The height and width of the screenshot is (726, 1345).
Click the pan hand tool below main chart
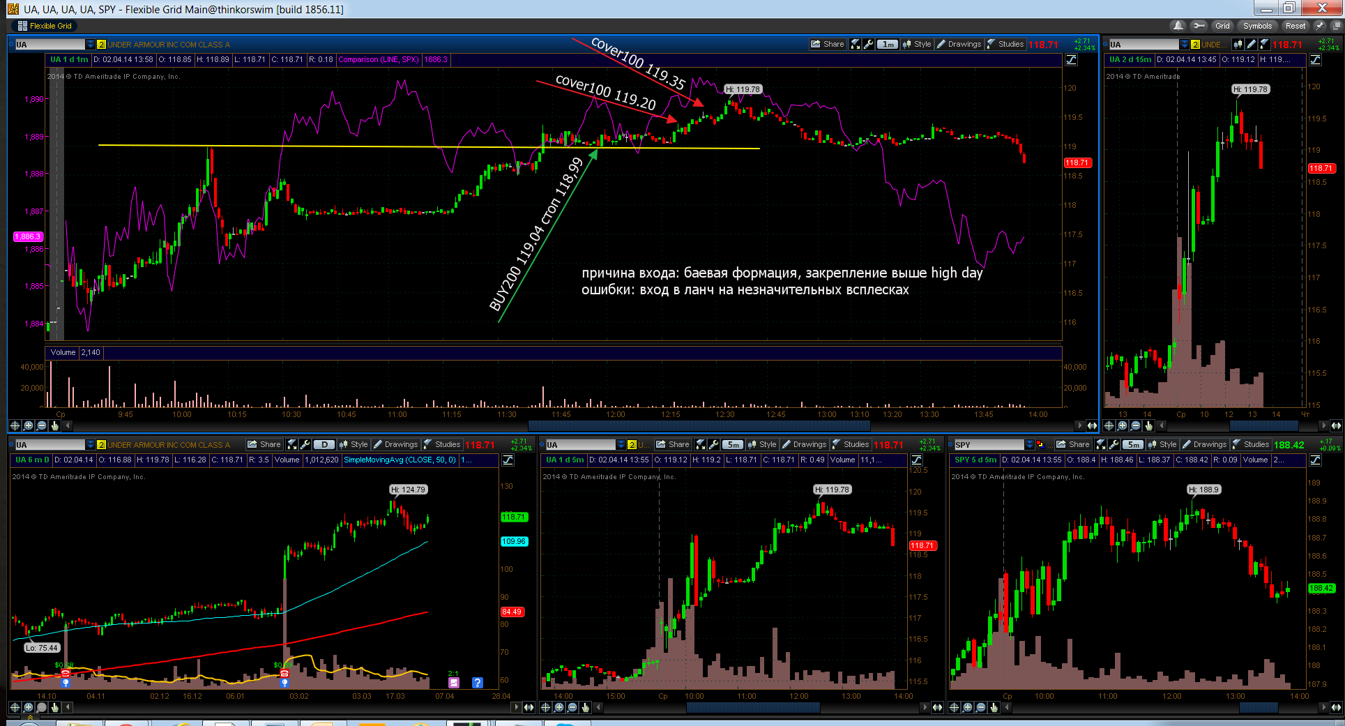(x=54, y=425)
